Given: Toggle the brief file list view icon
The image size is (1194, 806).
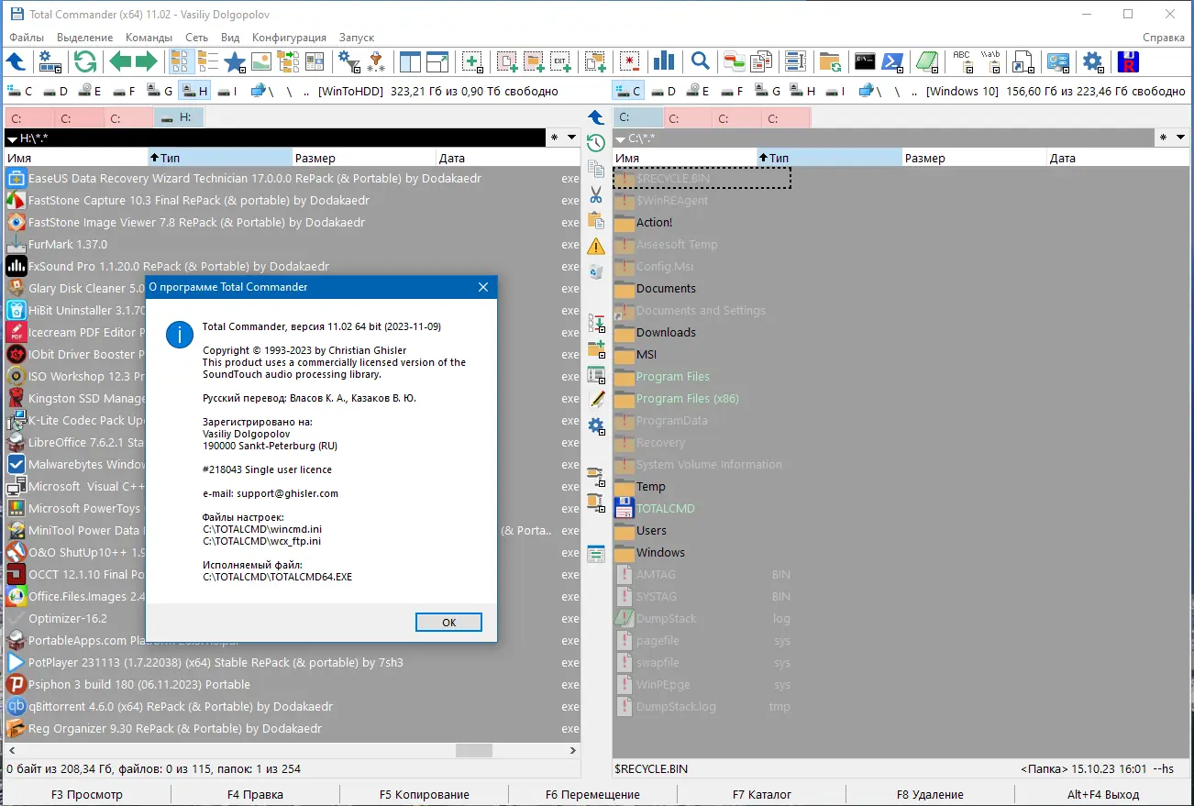Looking at the screenshot, I should [180, 61].
